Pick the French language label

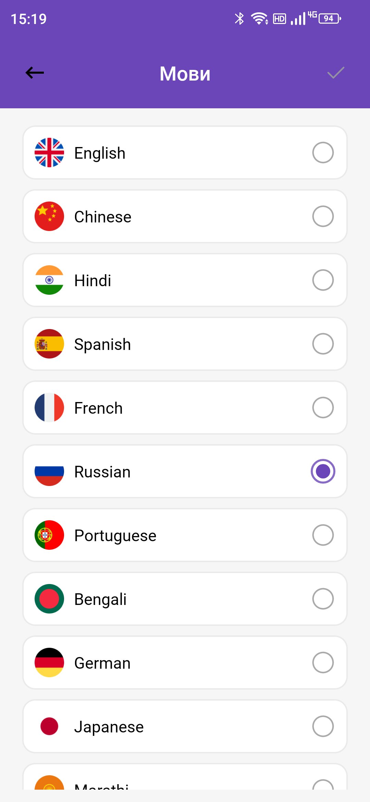click(x=98, y=408)
